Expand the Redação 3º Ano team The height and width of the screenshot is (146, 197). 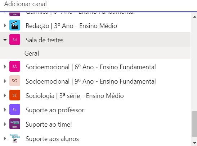click(x=5, y=25)
